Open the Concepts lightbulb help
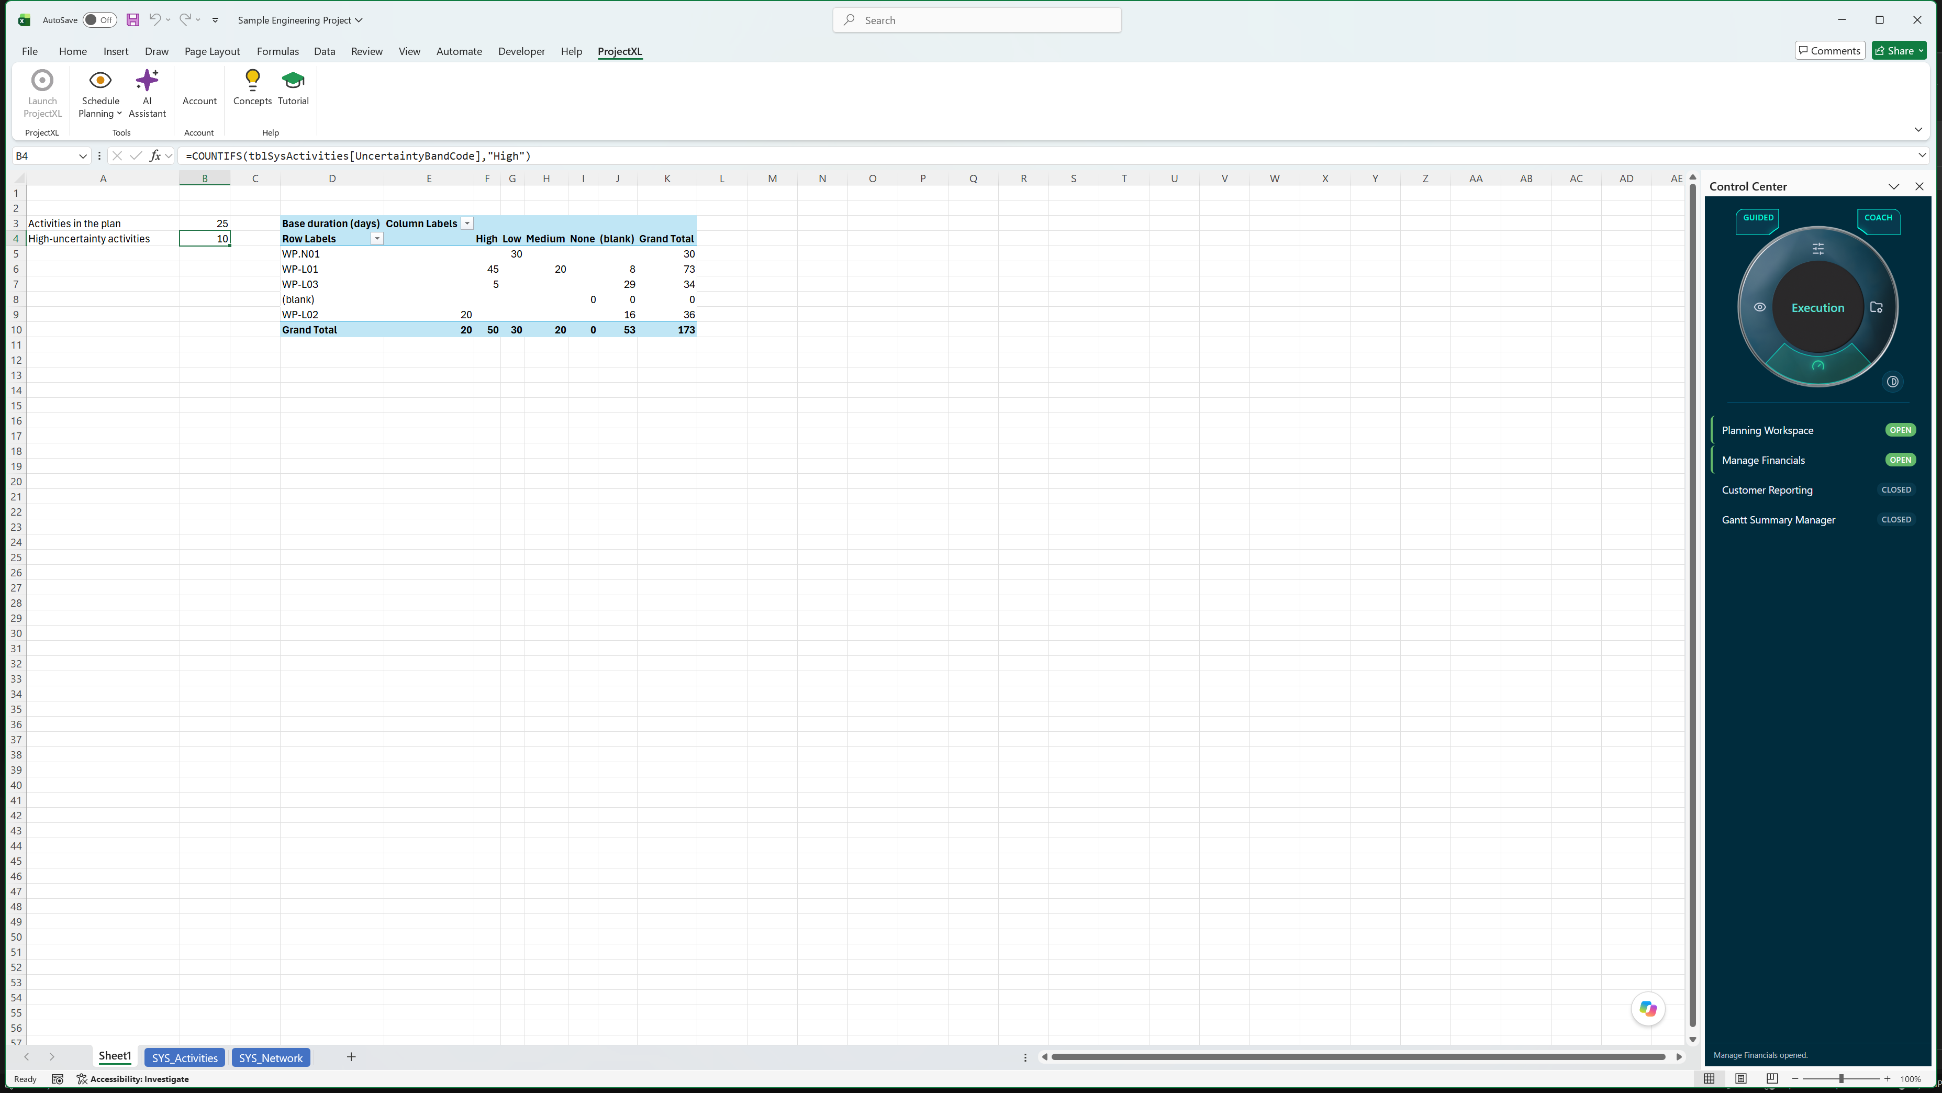Screen dimensions: 1942x1093 coord(252,87)
